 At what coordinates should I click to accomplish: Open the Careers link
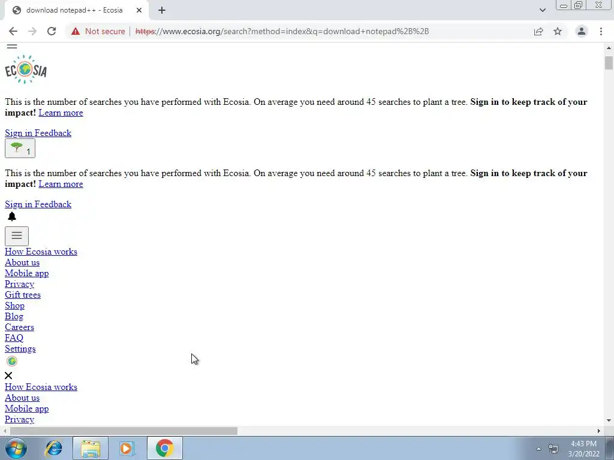click(19, 327)
